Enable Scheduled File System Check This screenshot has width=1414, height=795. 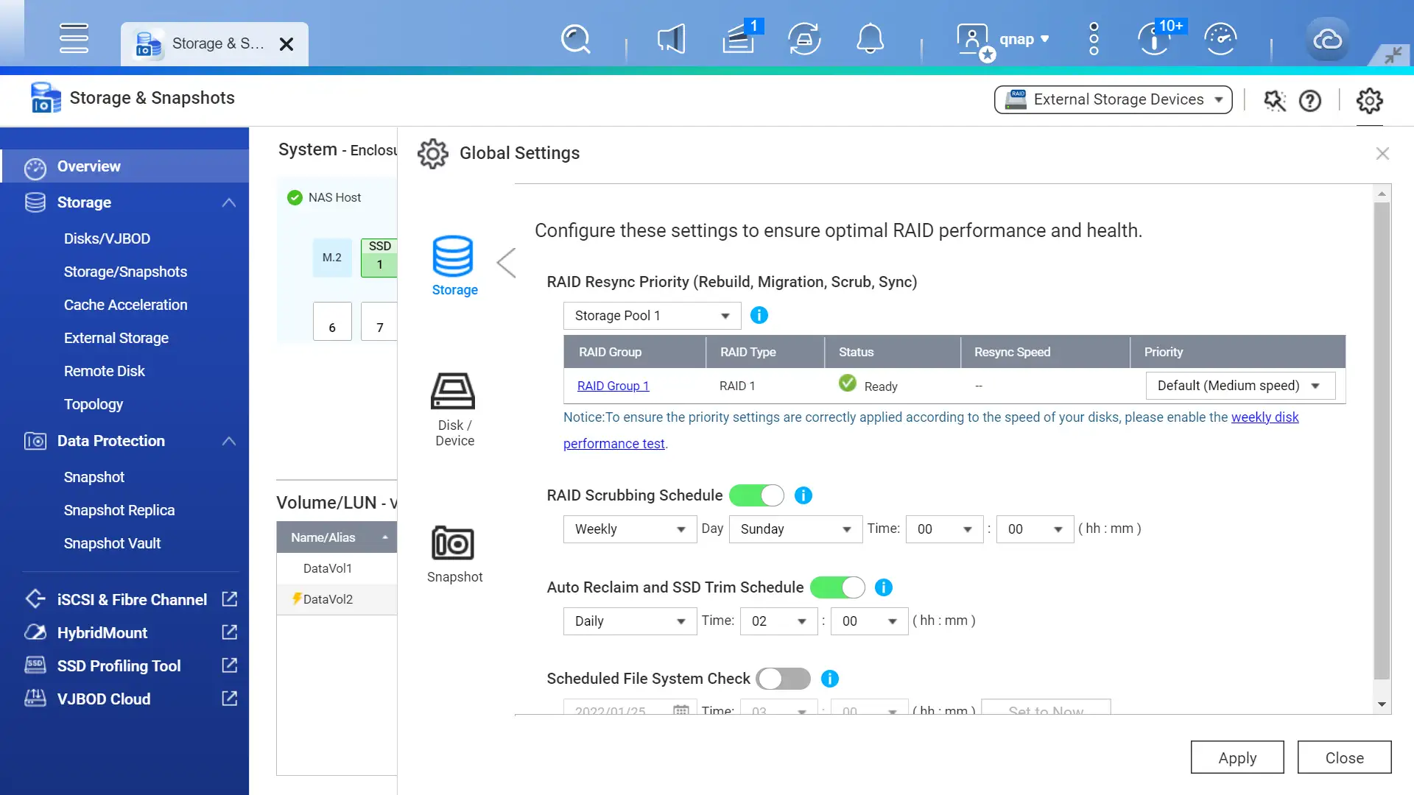click(783, 679)
